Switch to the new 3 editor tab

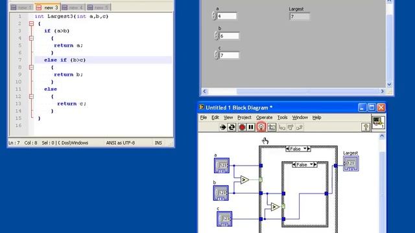point(47,7)
